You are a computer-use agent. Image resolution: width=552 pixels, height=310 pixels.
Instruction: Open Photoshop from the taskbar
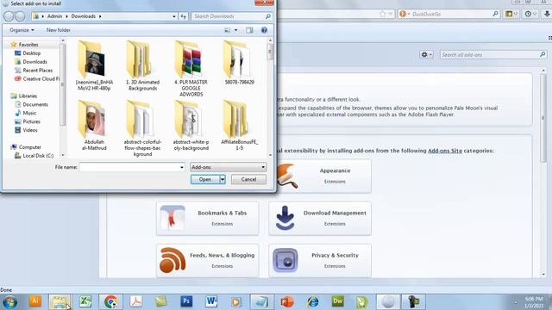point(186,301)
